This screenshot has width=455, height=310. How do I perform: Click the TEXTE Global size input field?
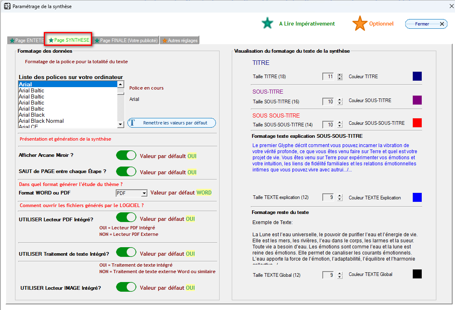pos(328,275)
